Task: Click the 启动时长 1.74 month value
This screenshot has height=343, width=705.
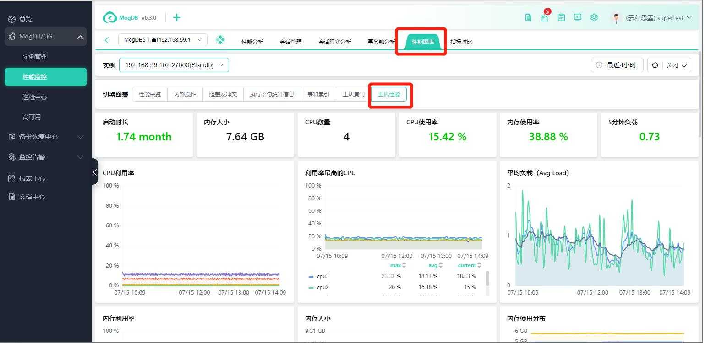Action: (144, 137)
